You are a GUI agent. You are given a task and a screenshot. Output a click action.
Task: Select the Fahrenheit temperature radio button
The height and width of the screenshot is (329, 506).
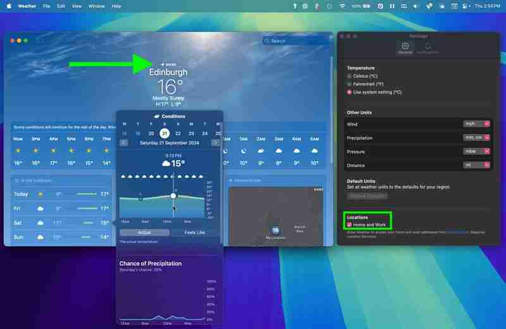pyautogui.click(x=349, y=84)
